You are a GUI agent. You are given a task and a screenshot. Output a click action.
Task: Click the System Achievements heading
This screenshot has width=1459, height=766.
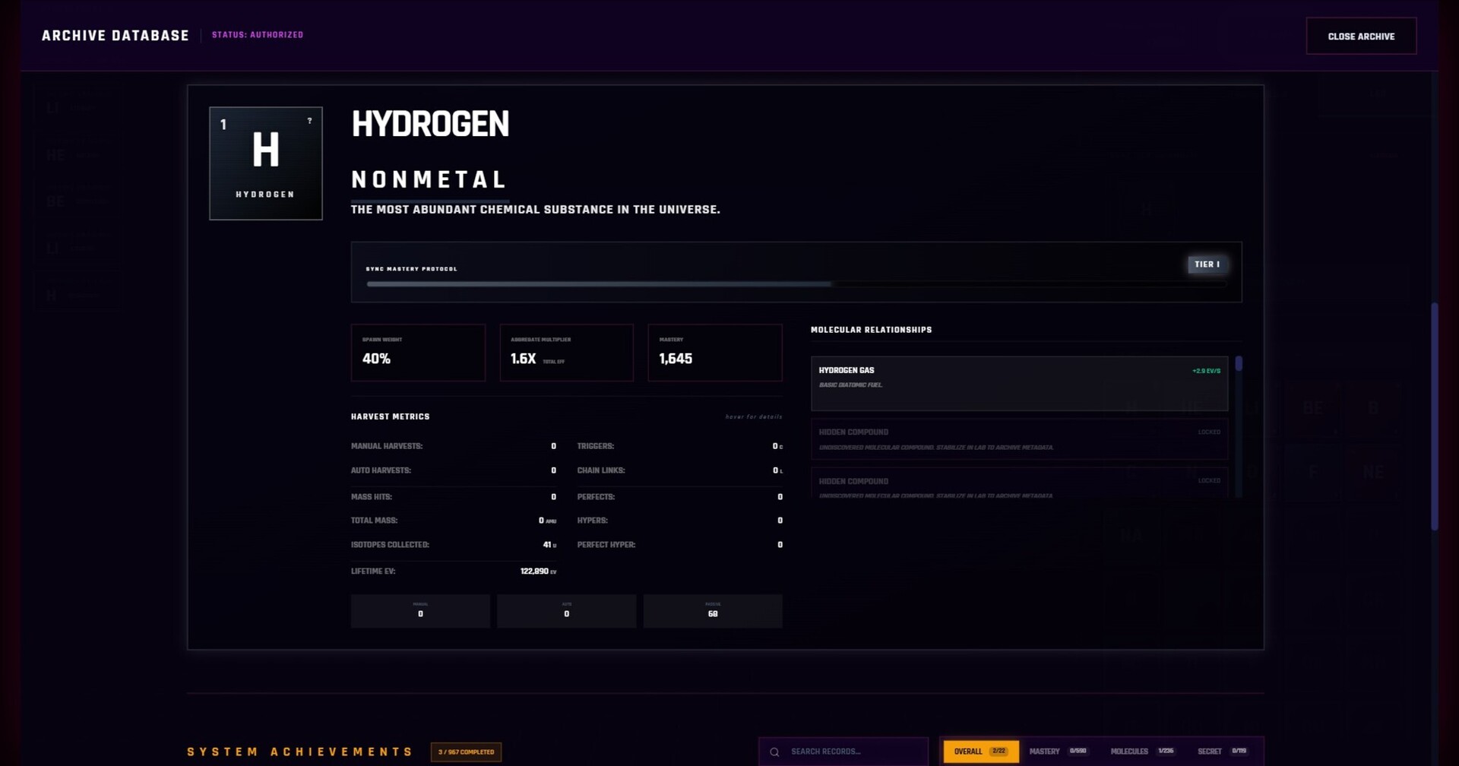300,752
